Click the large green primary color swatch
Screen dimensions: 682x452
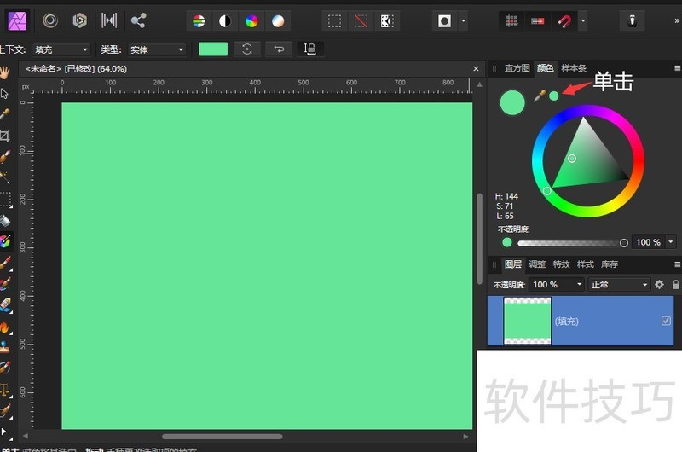point(512,102)
